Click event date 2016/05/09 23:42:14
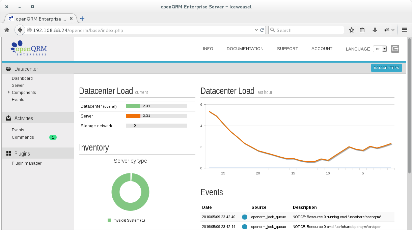412x230 pixels. pos(219,227)
